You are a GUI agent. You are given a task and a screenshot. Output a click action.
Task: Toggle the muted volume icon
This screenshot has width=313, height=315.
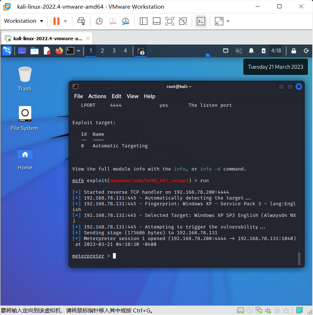(239, 51)
